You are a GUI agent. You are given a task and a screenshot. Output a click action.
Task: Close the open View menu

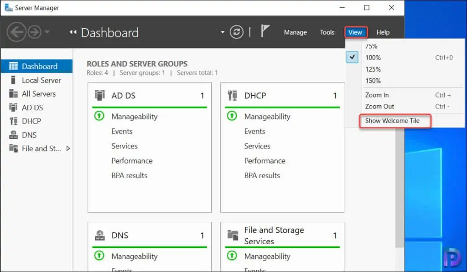coord(356,32)
